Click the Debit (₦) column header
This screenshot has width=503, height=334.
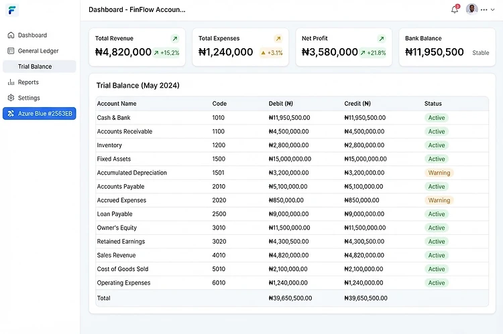pyautogui.click(x=281, y=104)
